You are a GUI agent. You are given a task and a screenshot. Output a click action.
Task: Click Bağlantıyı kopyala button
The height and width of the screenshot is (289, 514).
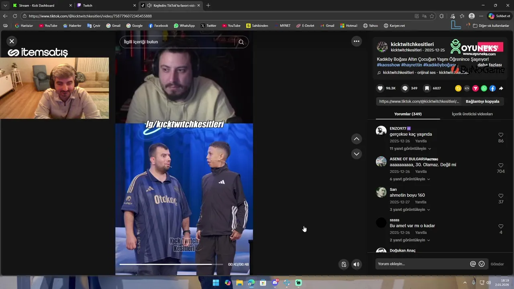(482, 102)
